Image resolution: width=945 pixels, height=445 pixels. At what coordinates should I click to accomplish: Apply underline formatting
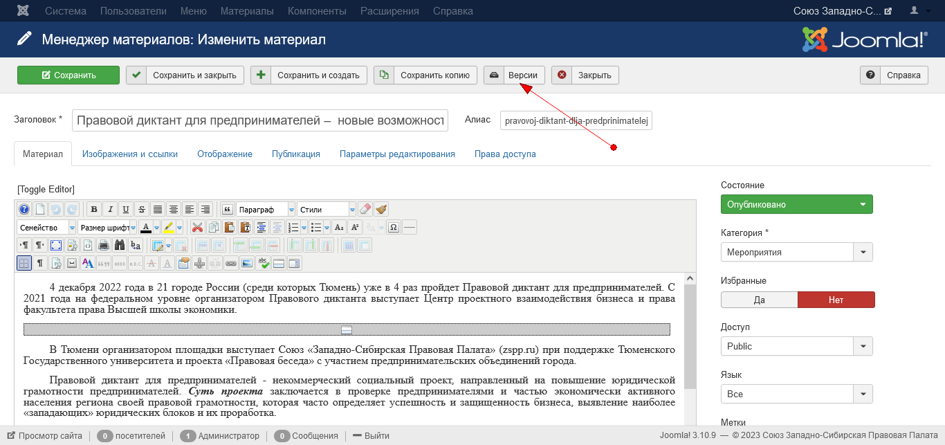coord(125,209)
